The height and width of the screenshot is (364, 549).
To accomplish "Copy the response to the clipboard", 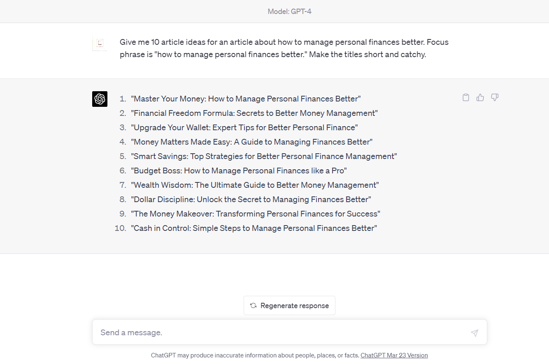I will (x=465, y=97).
